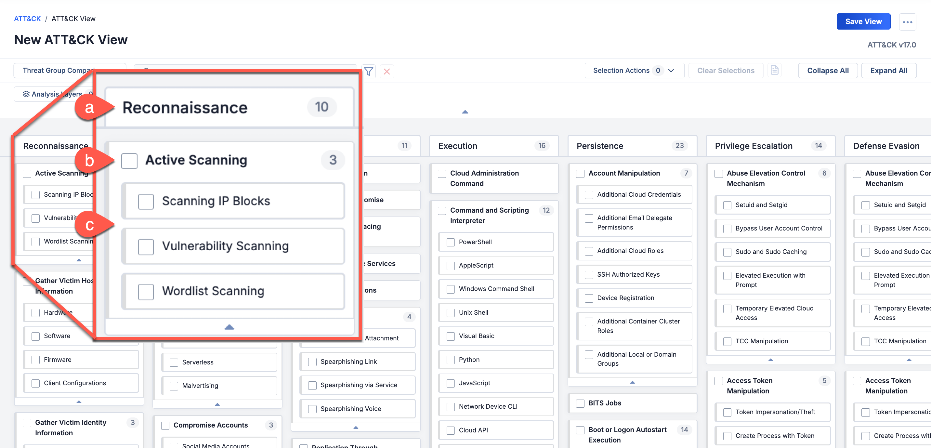Collapse the Gather Victim Host Information group
The width and height of the screenshot is (931, 448).
pos(79,402)
